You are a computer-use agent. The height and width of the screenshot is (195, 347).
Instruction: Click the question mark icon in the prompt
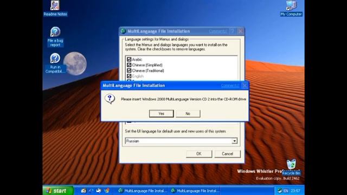pos(110,99)
